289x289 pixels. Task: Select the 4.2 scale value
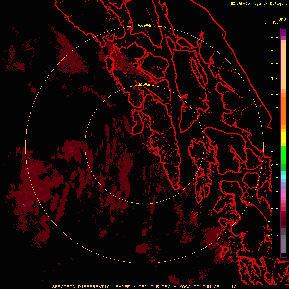pos(275,136)
